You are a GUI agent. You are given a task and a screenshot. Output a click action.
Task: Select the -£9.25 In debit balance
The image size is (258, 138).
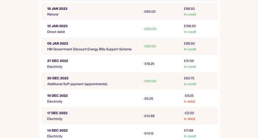click(190, 99)
